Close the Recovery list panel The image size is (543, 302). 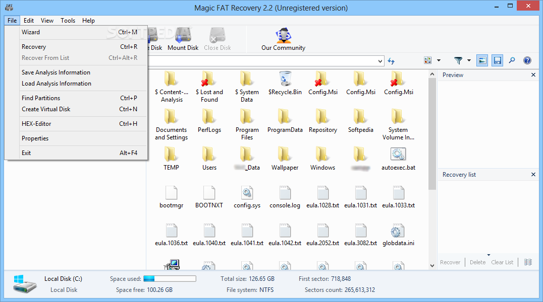pos(533,175)
